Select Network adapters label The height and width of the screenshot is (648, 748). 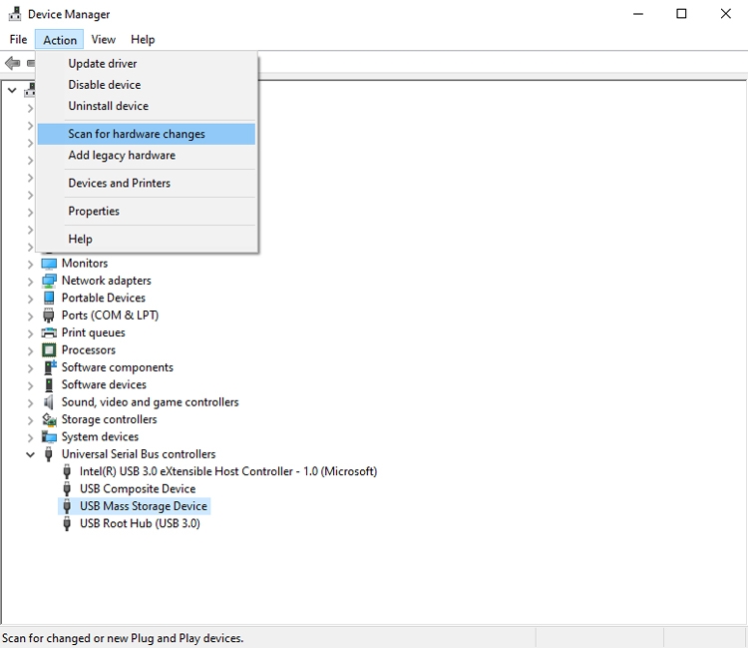coord(107,281)
